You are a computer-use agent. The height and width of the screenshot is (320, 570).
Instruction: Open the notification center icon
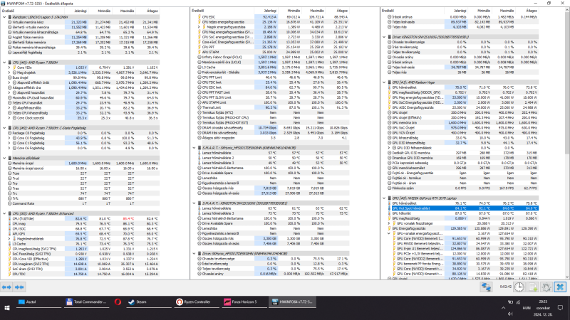(560, 308)
